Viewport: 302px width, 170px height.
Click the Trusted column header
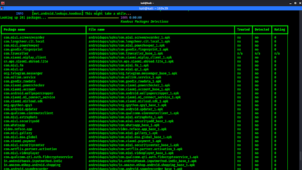click(243, 29)
